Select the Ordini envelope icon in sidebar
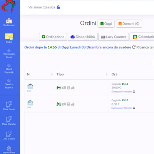This screenshot has height=154, width=154. click(x=9, y=37)
